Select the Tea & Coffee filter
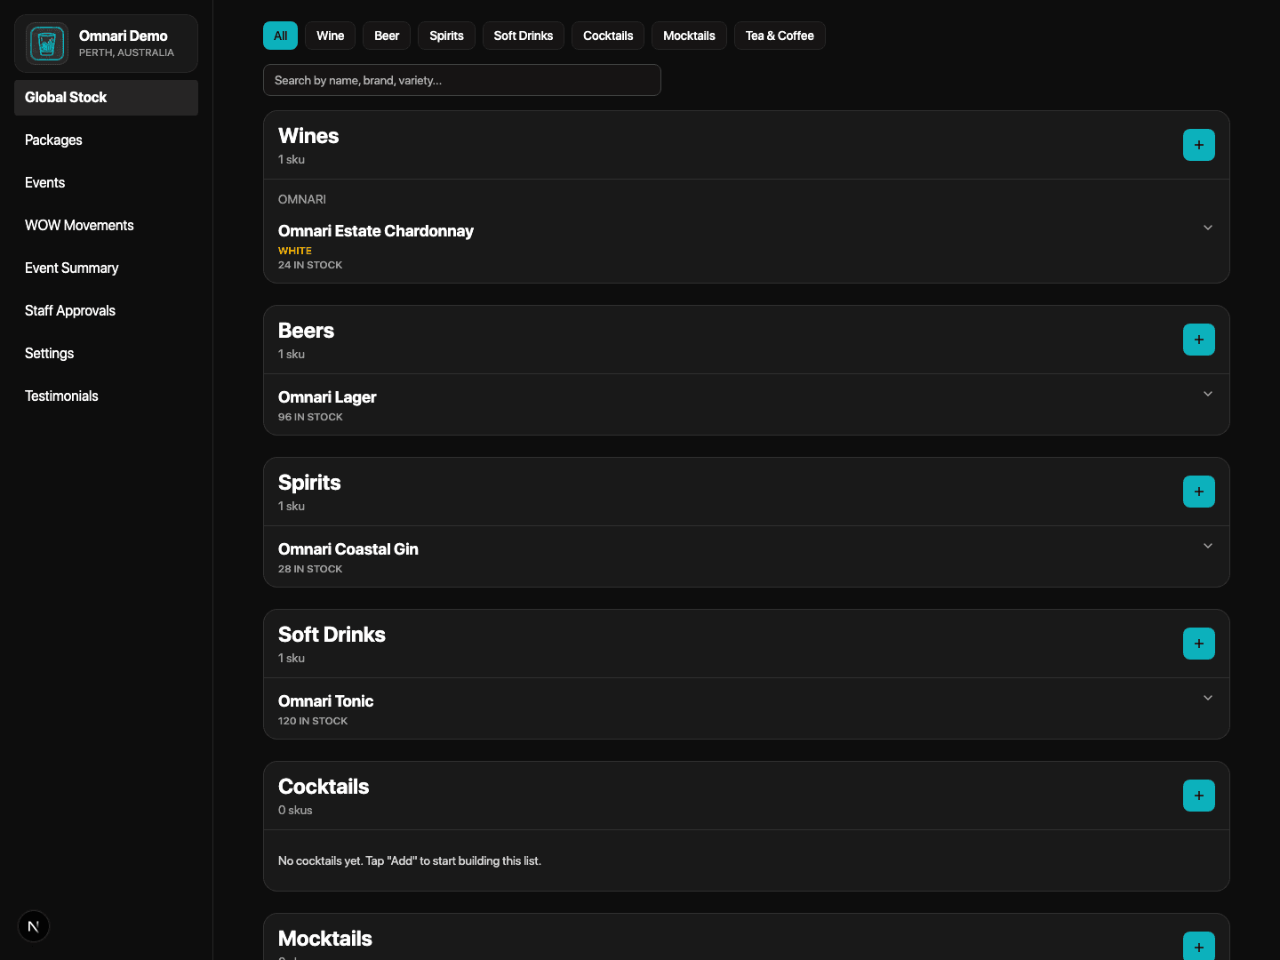This screenshot has height=960, width=1280. pos(779,36)
